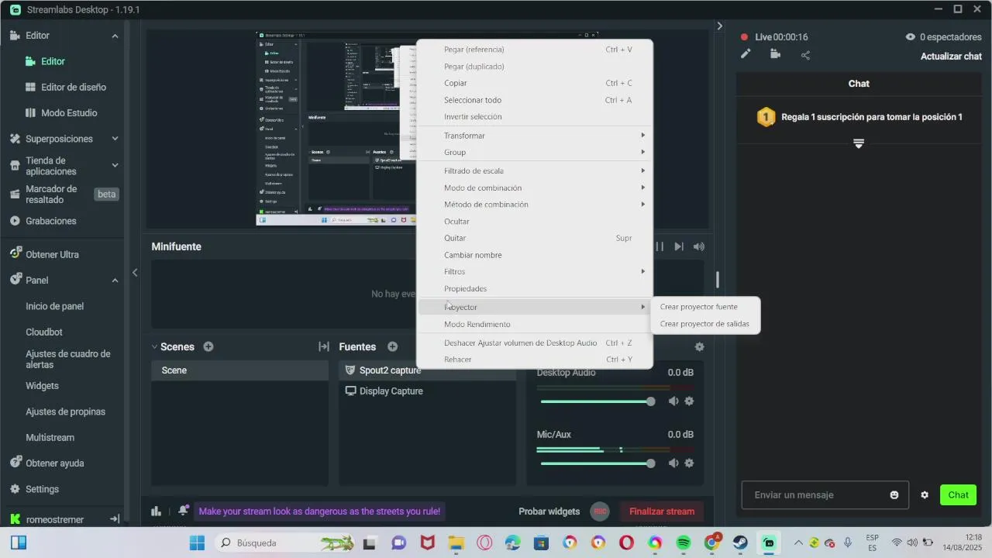Collapse the Panel sidebar section
Image resolution: width=992 pixels, height=558 pixels.
(115, 281)
